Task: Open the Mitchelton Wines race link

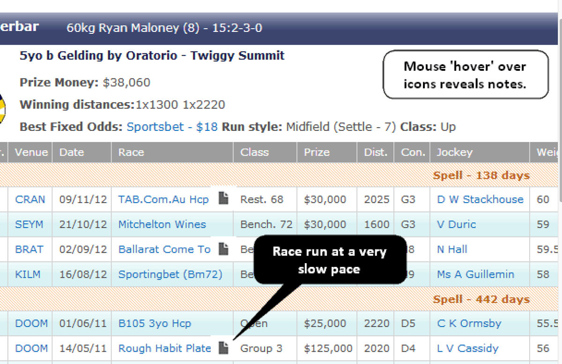Action: pos(162,224)
